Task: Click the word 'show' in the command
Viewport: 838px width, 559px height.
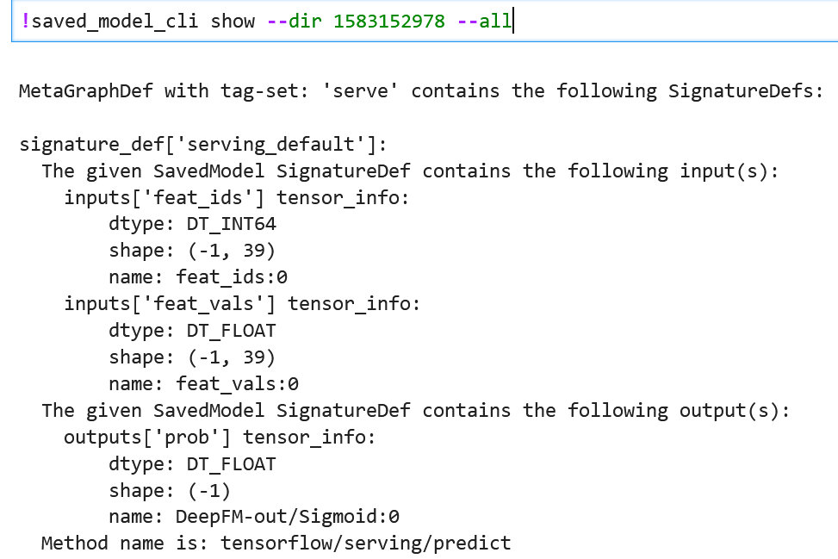Action: tap(233, 21)
